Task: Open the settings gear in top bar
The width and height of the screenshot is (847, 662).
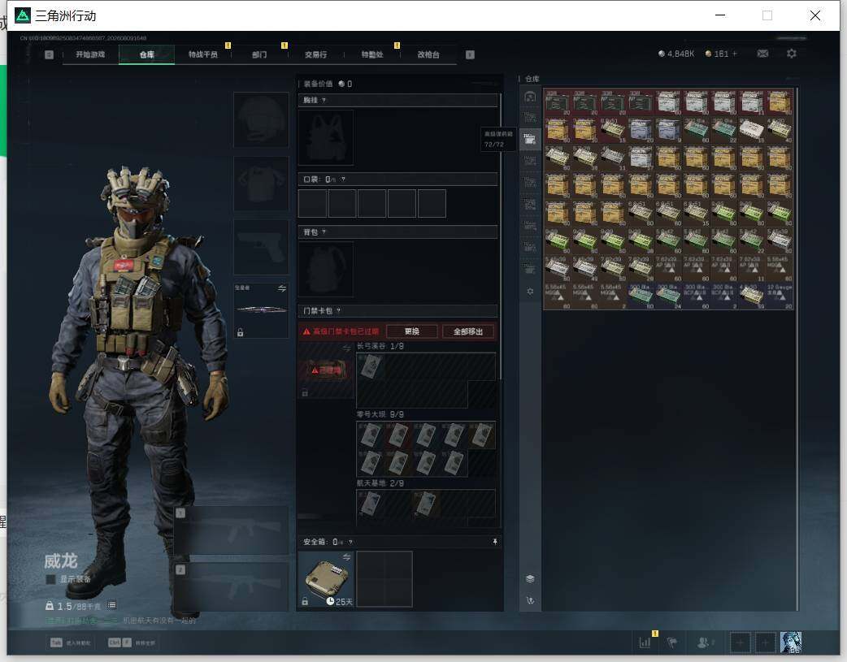Action: [792, 54]
